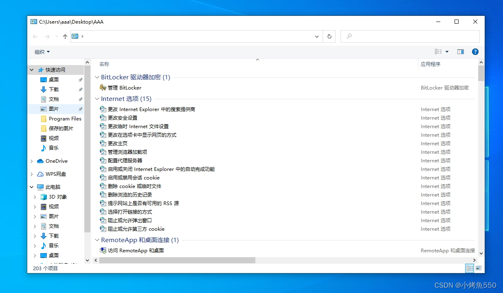This screenshot has height=293, width=503.
Task: Click the 此电脑 computer icon
Action: click(40, 187)
